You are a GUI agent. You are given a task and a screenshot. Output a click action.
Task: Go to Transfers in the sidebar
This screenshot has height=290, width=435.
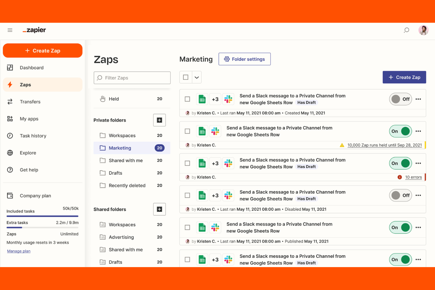43,102
